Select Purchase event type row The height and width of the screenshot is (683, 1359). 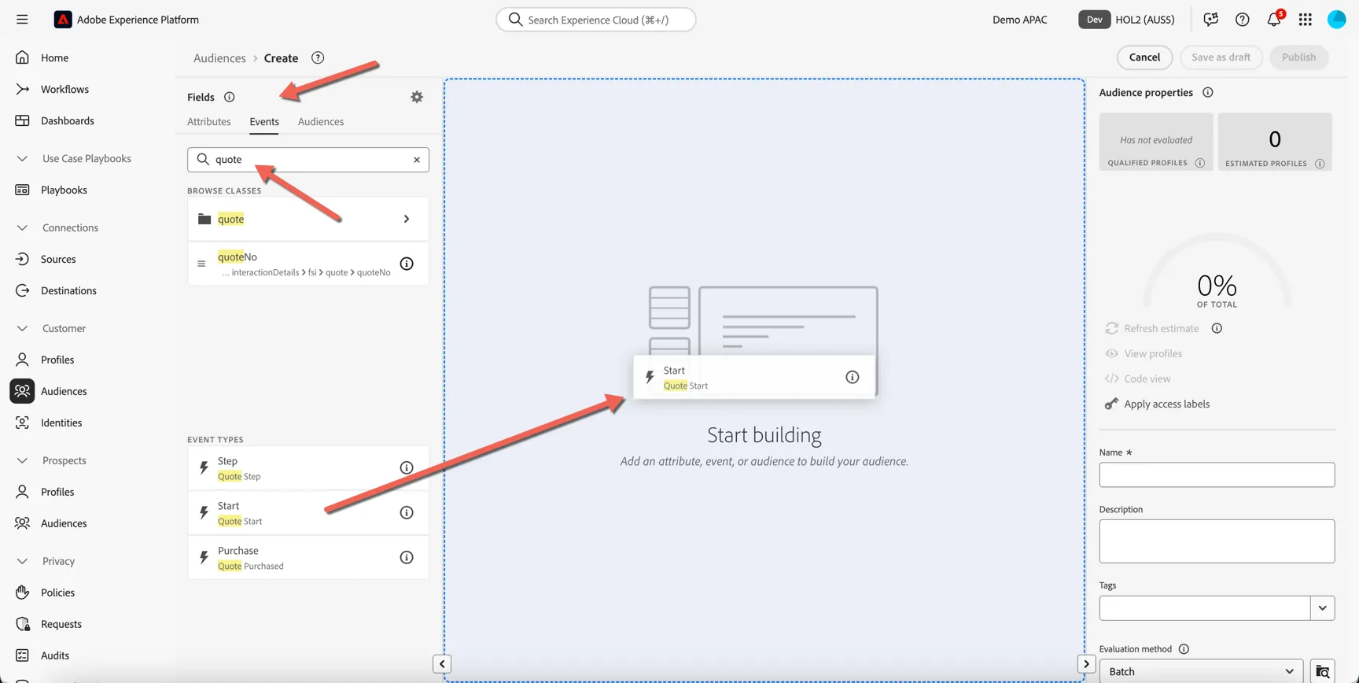(x=308, y=558)
